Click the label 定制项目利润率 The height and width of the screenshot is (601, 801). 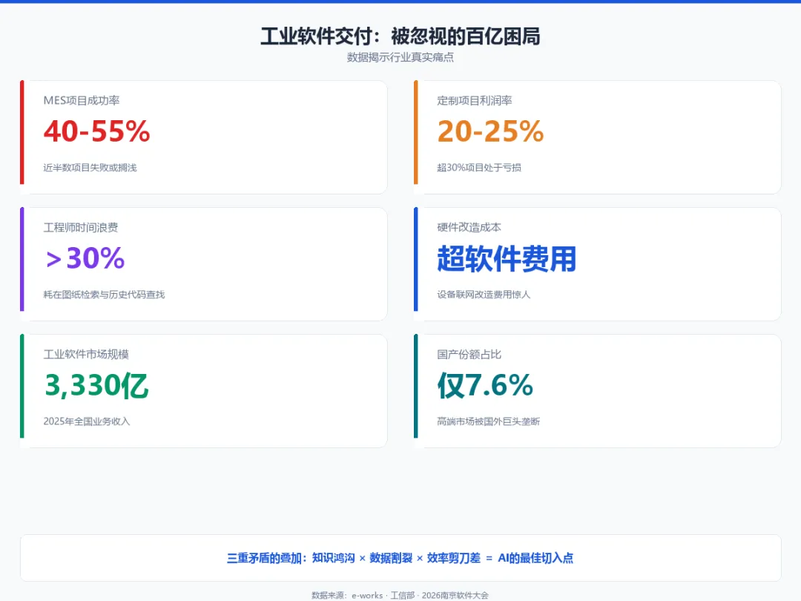475,100
